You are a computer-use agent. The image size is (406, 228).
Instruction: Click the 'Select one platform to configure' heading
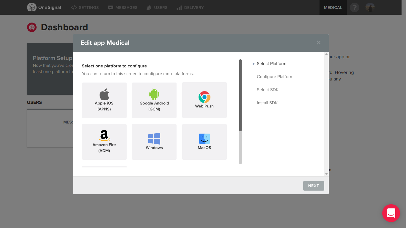(114, 66)
